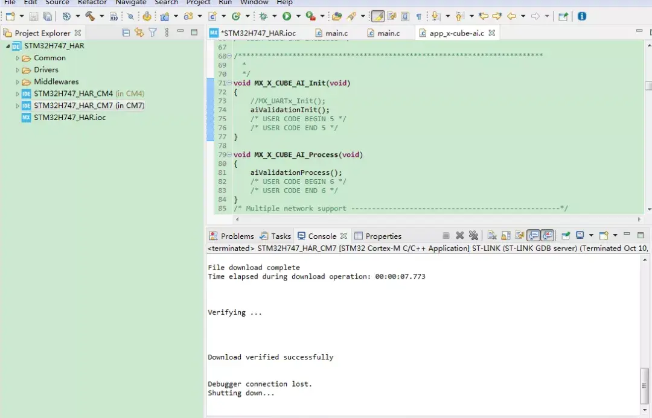Click Collapse All in Project Explorer

click(x=126, y=33)
